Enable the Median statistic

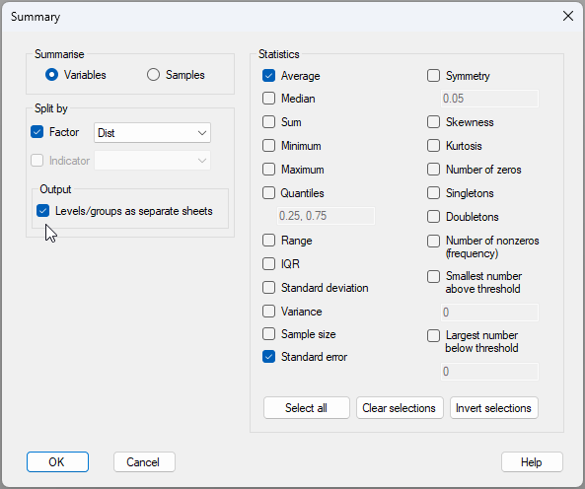pyautogui.click(x=268, y=99)
